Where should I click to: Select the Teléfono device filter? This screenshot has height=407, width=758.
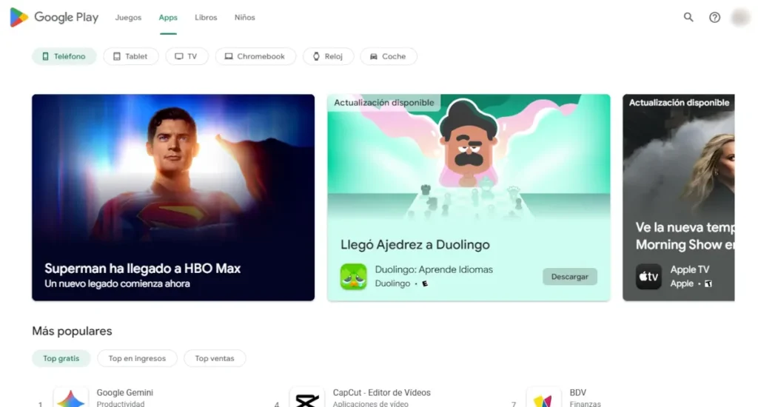pos(64,56)
